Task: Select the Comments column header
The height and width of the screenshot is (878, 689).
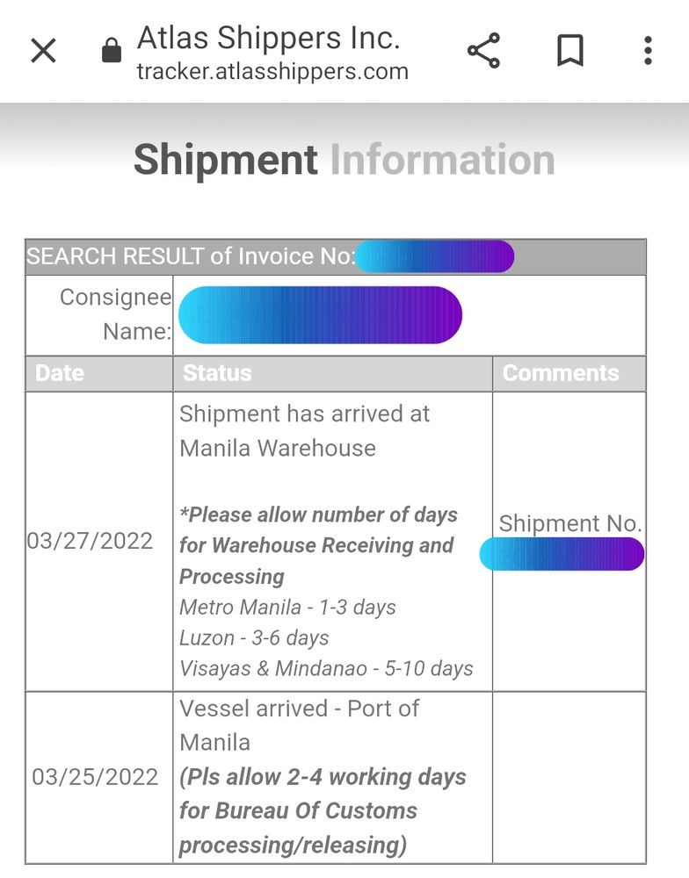Action: point(561,373)
